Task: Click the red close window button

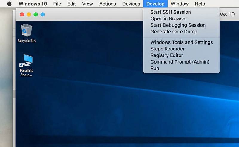Action: [x=22, y=14]
